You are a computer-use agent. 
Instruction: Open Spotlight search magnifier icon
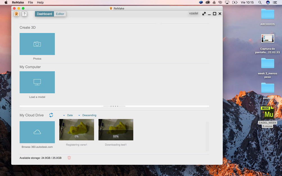coord(260,2)
